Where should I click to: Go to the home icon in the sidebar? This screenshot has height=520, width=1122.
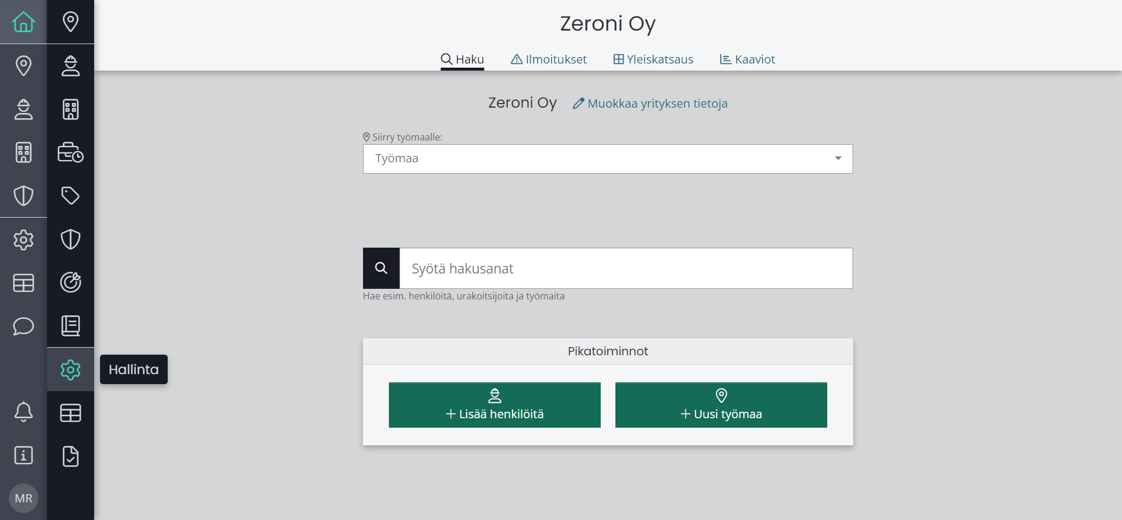point(24,22)
